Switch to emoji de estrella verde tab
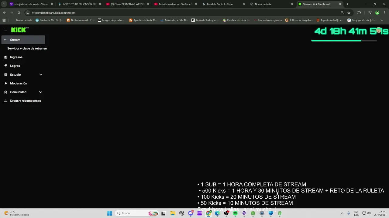The width and height of the screenshot is (389, 218). coord(31,4)
